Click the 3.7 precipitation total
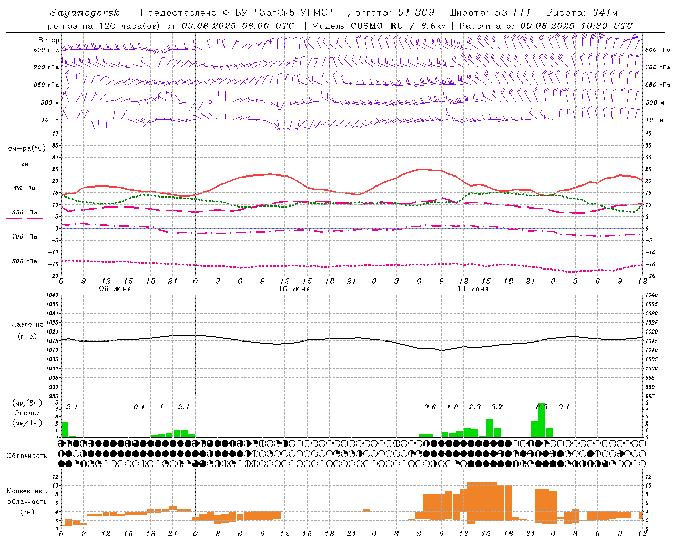The height and width of the screenshot is (538, 673). point(497,407)
